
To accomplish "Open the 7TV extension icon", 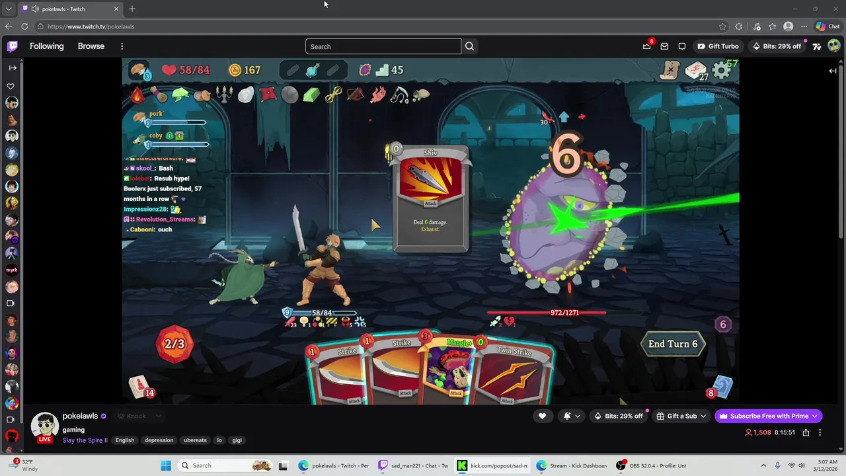I will [817, 46].
